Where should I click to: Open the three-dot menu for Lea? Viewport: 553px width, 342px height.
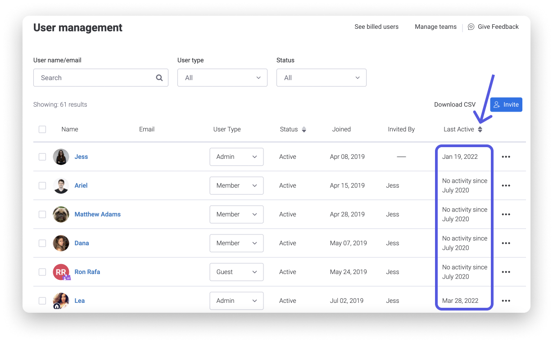point(506,301)
